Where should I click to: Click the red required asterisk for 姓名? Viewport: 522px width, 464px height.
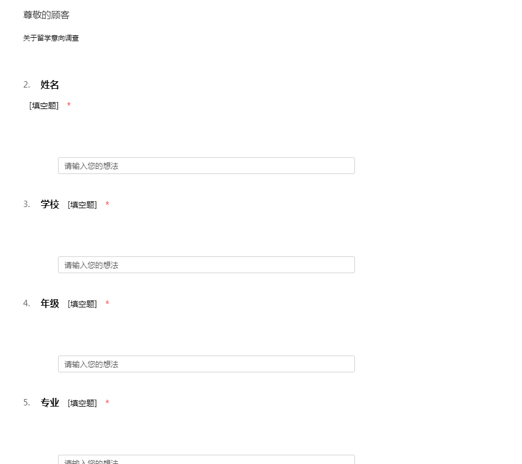(69, 104)
